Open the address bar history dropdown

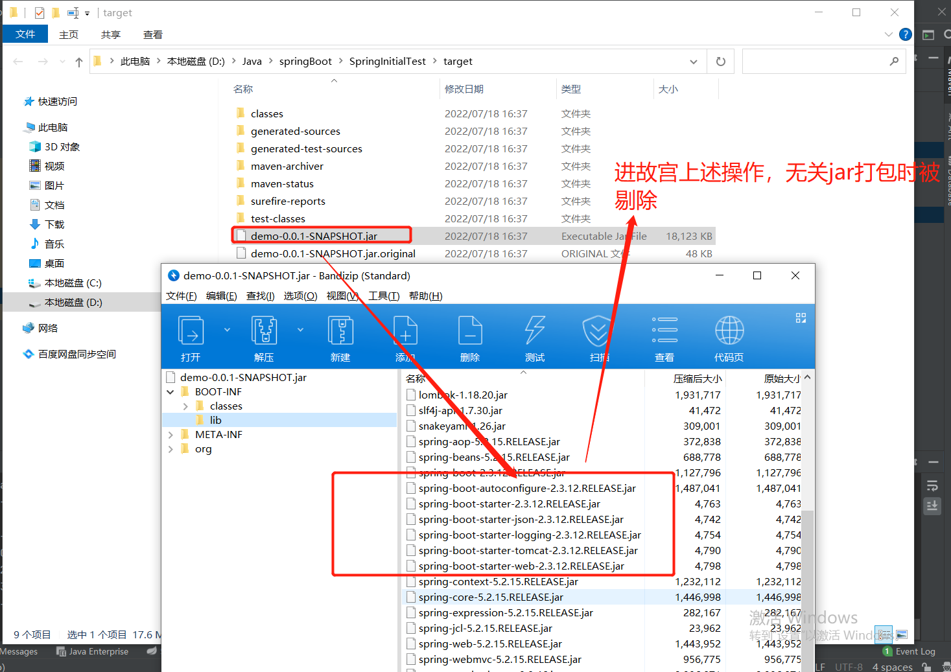(694, 62)
